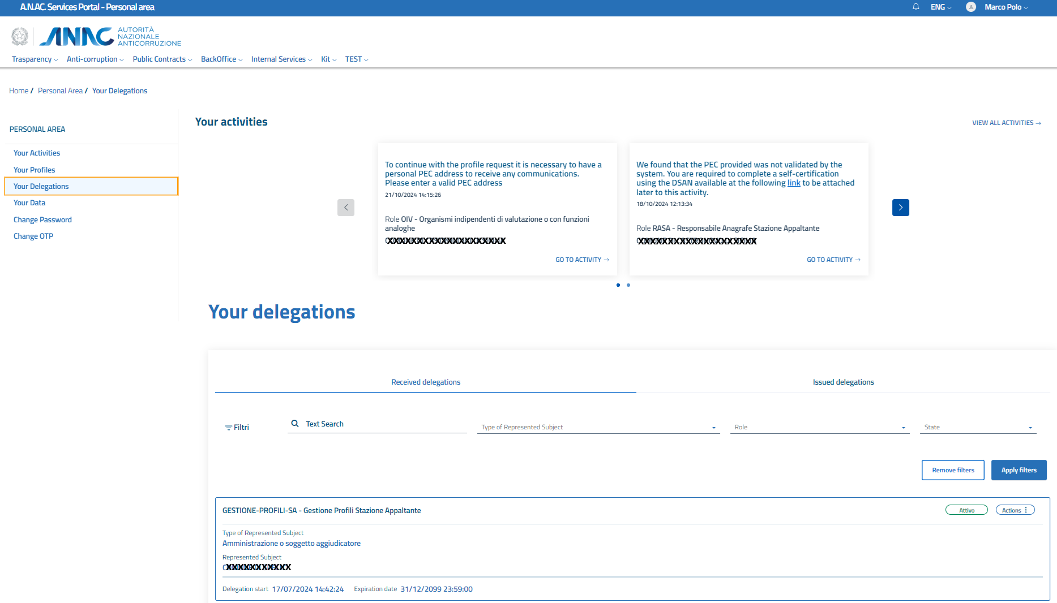Select the second carousel page dot
Image resolution: width=1057 pixels, height=603 pixels.
tap(628, 285)
